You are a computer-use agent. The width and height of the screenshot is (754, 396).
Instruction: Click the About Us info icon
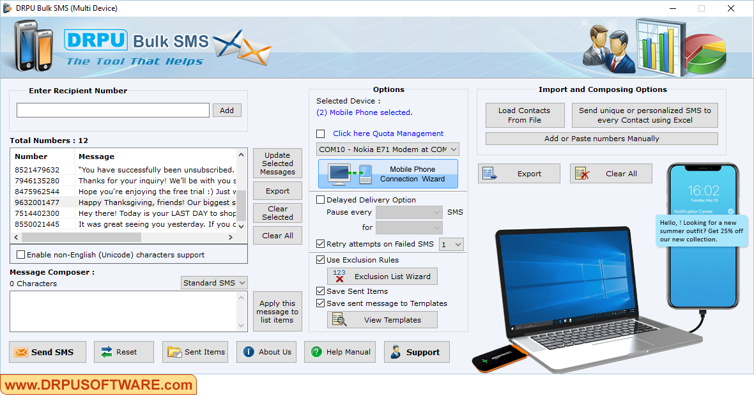(x=249, y=352)
